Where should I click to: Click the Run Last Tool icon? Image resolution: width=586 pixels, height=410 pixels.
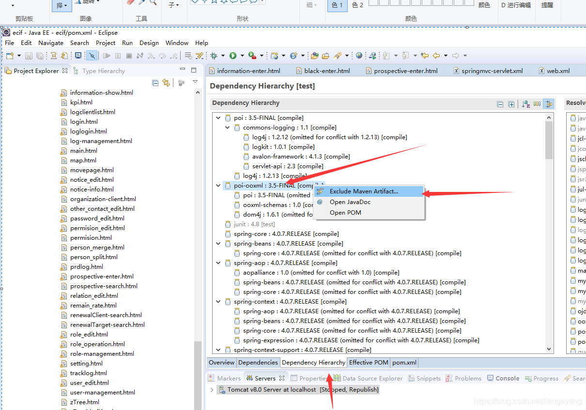pyautogui.click(x=252, y=56)
